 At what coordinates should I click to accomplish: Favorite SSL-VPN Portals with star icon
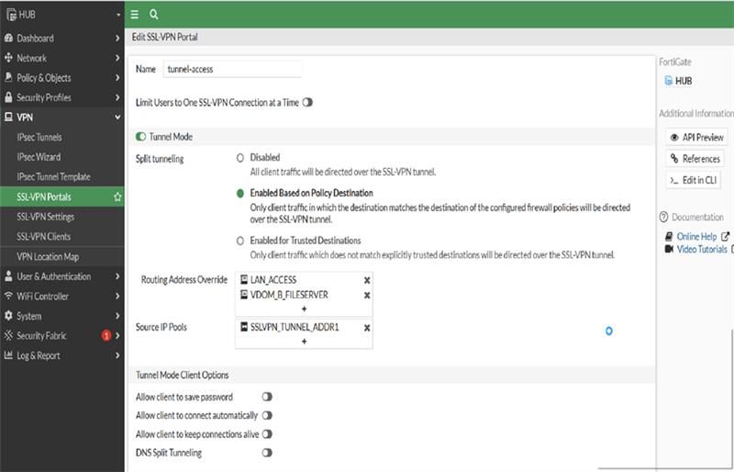(x=117, y=197)
